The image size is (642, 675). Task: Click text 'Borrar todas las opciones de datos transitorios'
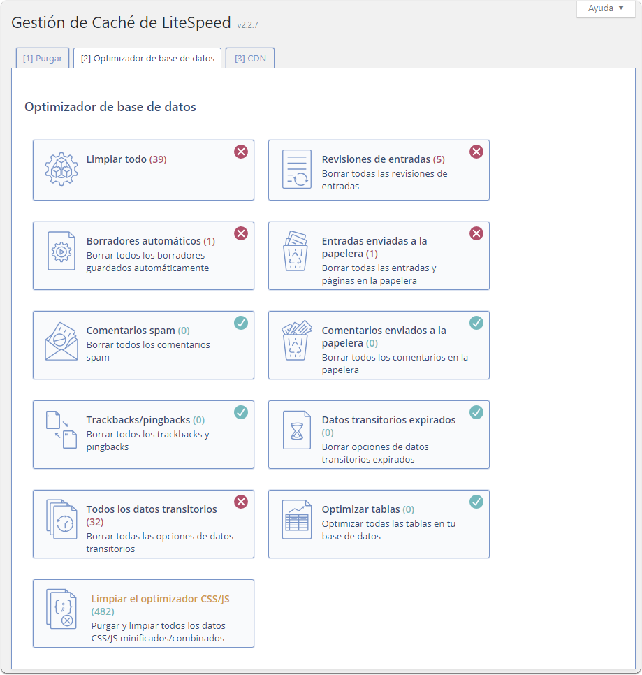(x=160, y=543)
